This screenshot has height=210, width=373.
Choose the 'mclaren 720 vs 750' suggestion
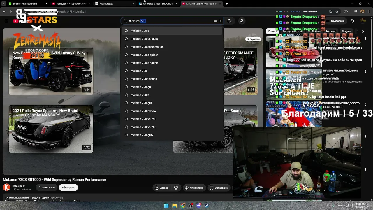click(172, 119)
